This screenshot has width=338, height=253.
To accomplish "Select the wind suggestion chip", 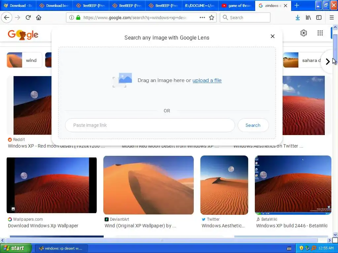I will pyautogui.click(x=24, y=60).
